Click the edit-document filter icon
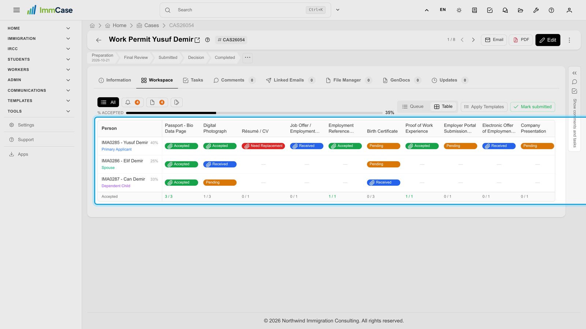This screenshot has height=329, width=586. click(177, 102)
